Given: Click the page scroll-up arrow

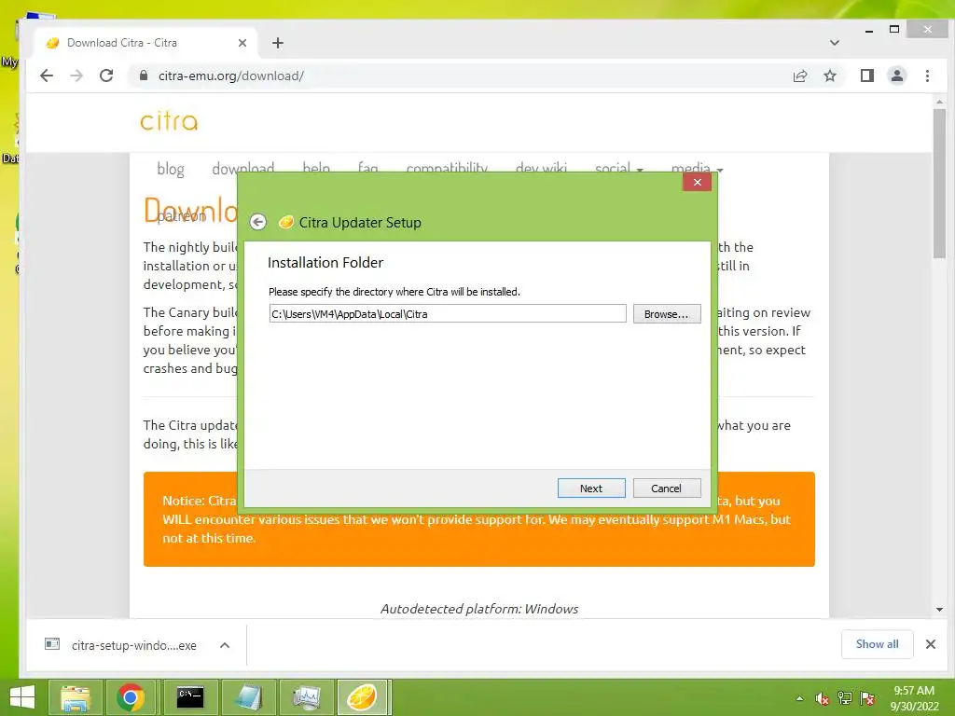Looking at the screenshot, I should point(940,102).
